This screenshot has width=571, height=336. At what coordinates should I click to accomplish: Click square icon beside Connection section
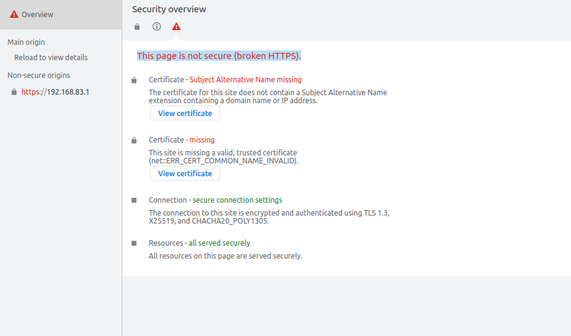pyautogui.click(x=134, y=200)
